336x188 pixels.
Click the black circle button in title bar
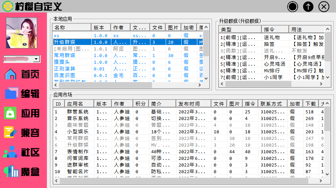(293, 7)
